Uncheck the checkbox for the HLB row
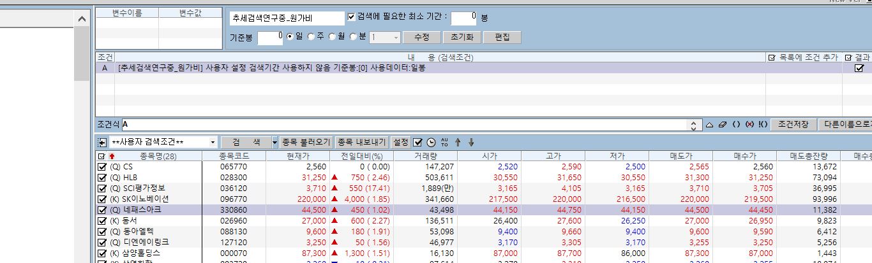The height and width of the screenshot is (263, 872). click(102, 177)
